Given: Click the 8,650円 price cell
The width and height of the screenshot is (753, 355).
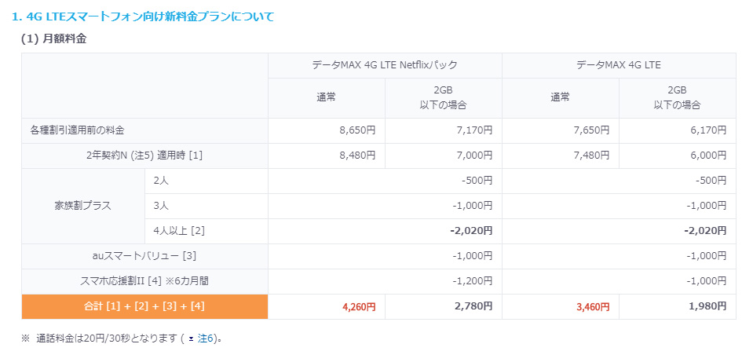Looking at the screenshot, I should (x=359, y=130).
